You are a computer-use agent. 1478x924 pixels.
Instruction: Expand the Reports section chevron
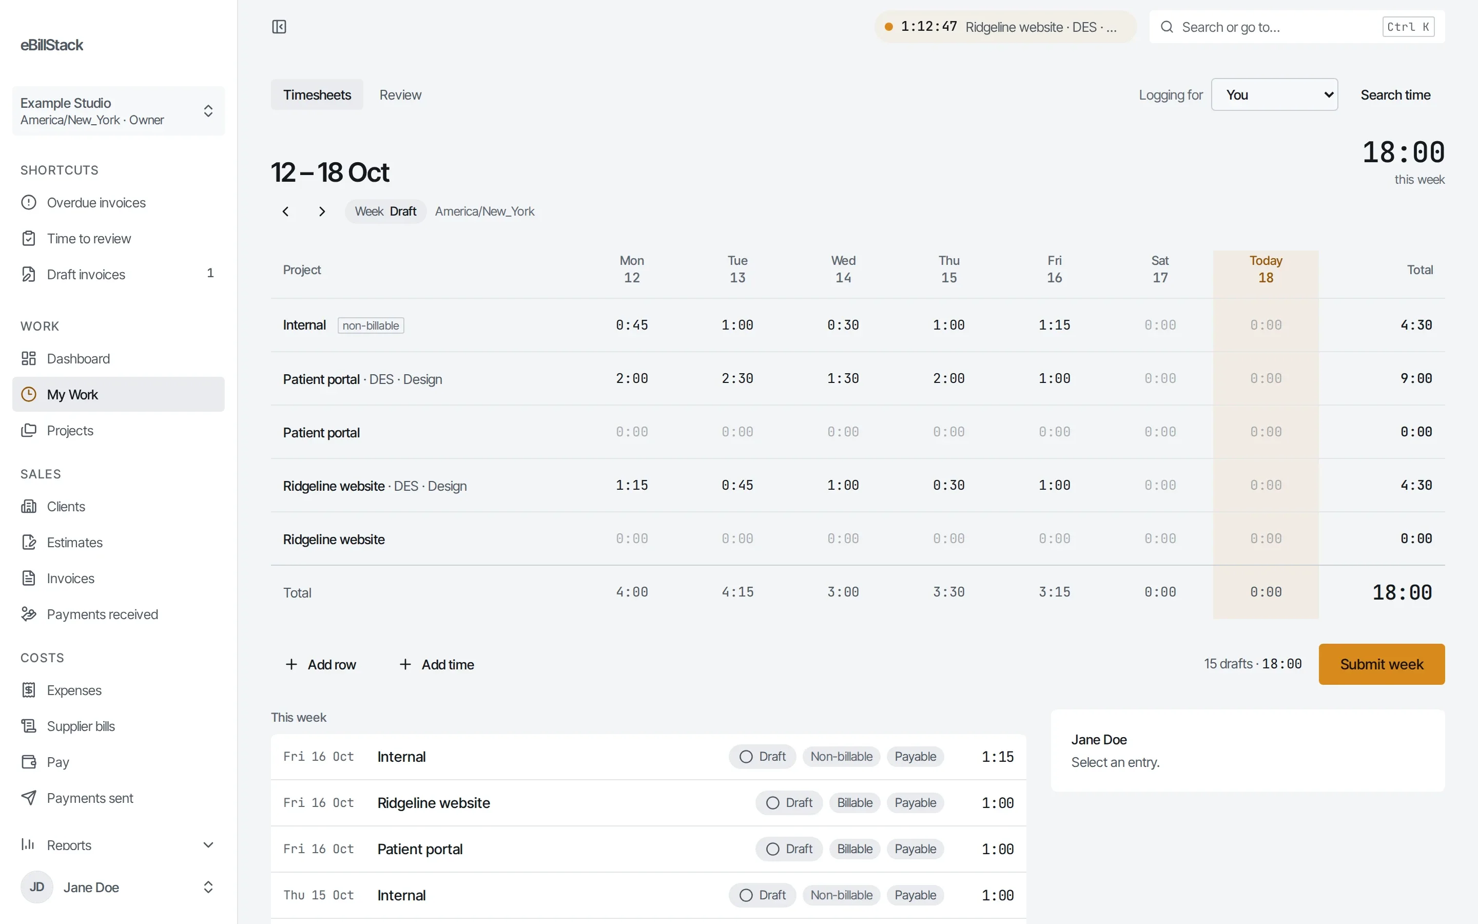pos(208,844)
